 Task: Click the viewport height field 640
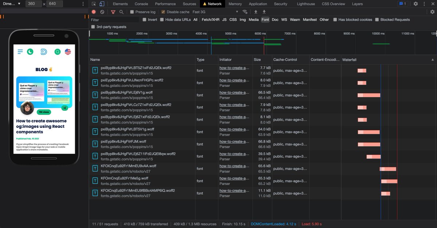55,4
